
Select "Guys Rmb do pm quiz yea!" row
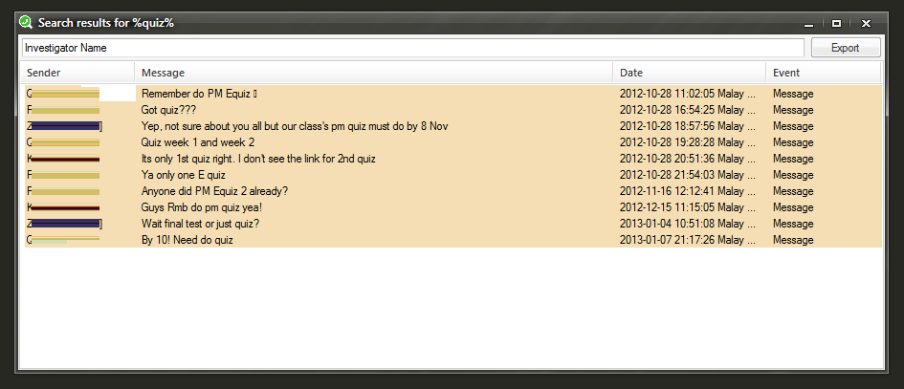click(x=453, y=206)
